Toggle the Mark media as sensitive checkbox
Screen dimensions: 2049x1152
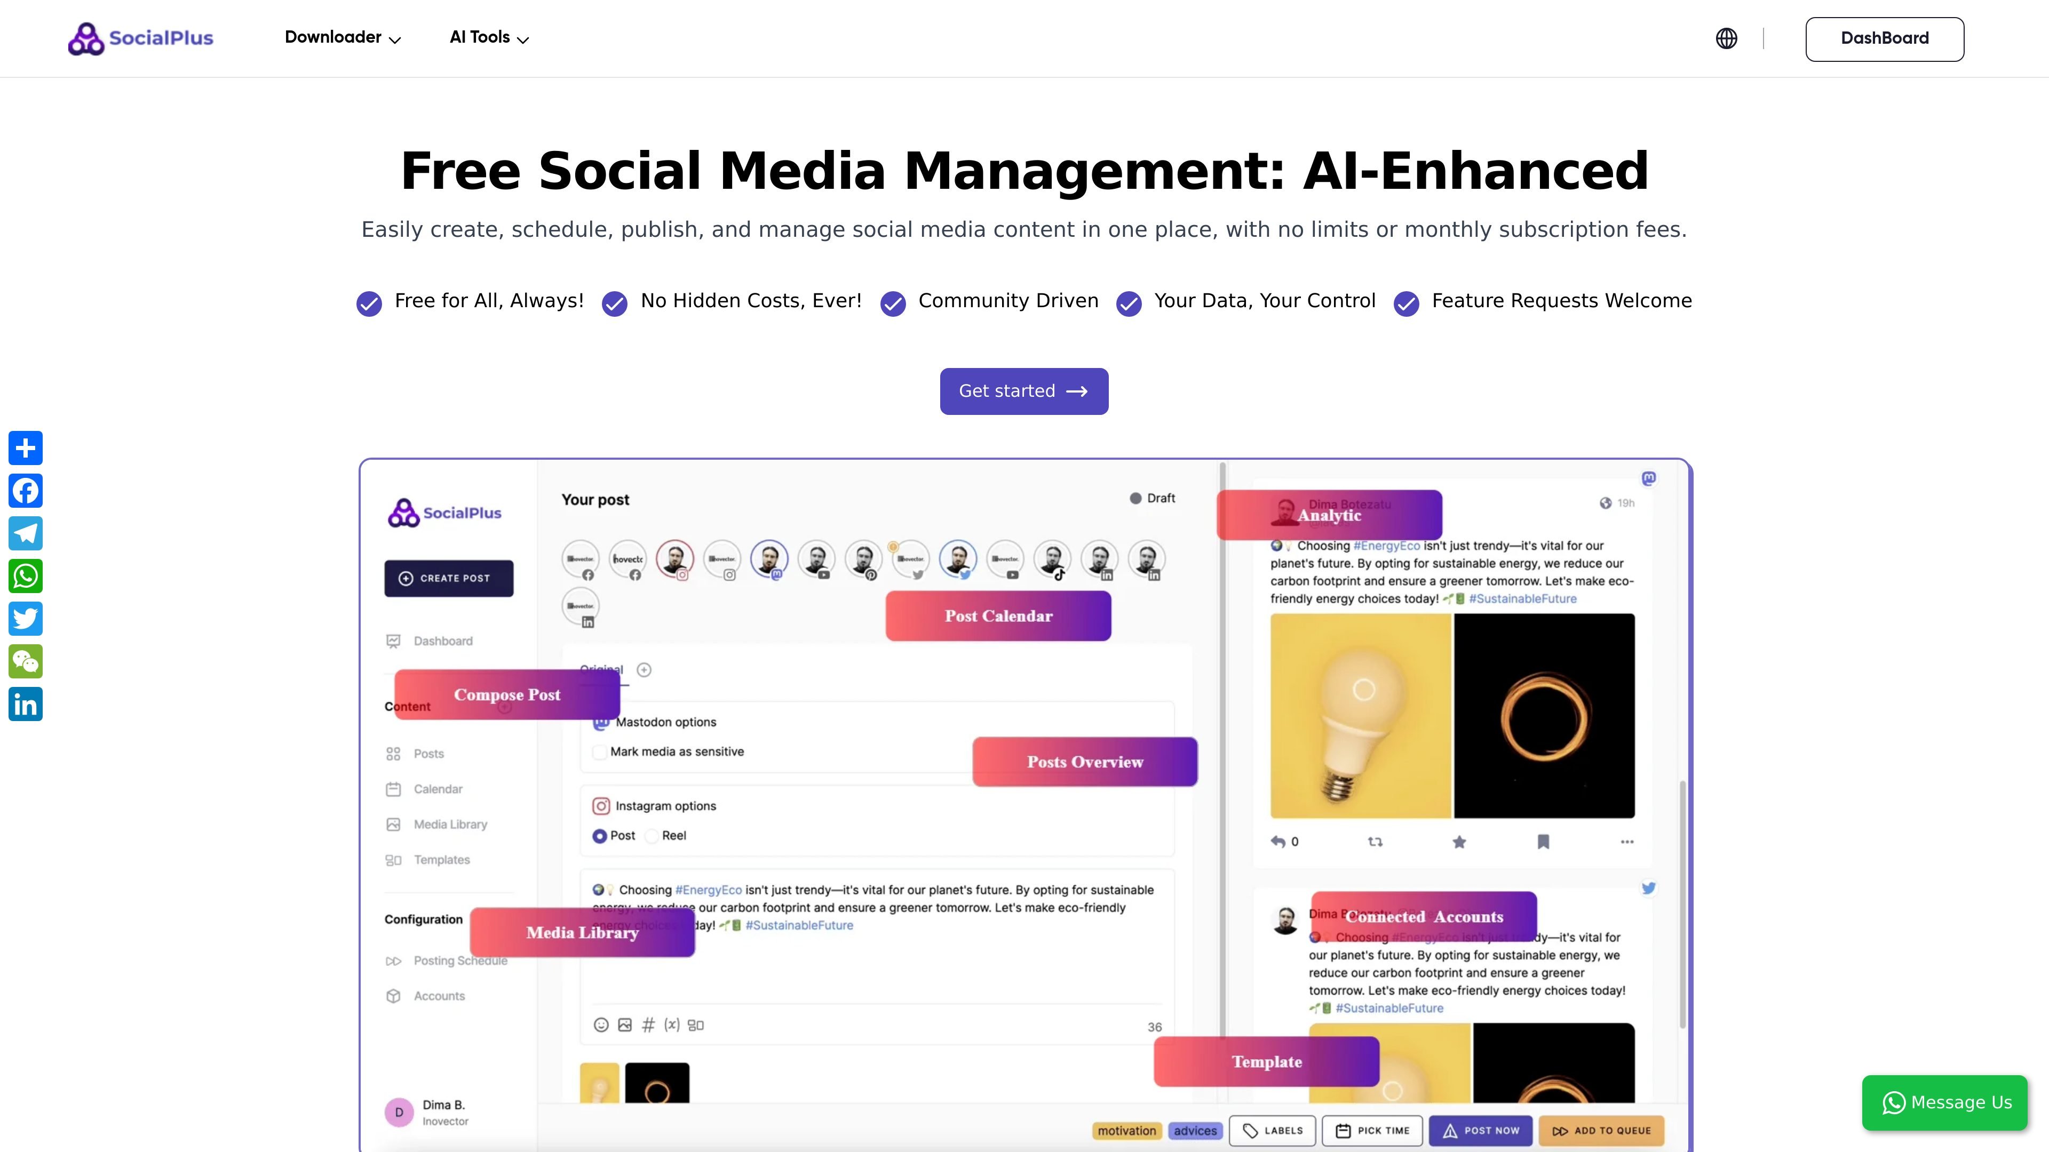(600, 752)
